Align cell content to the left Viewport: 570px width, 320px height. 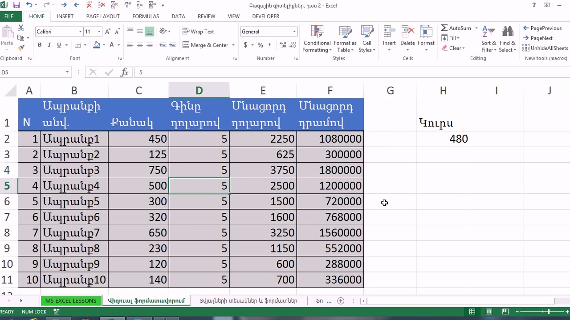130,45
